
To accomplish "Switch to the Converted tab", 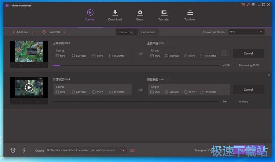I will pyautogui.click(x=148, y=32).
